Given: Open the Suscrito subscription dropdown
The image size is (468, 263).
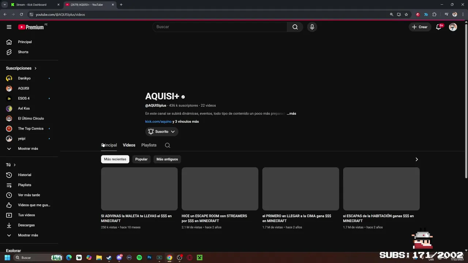Looking at the screenshot, I should pyautogui.click(x=162, y=131).
